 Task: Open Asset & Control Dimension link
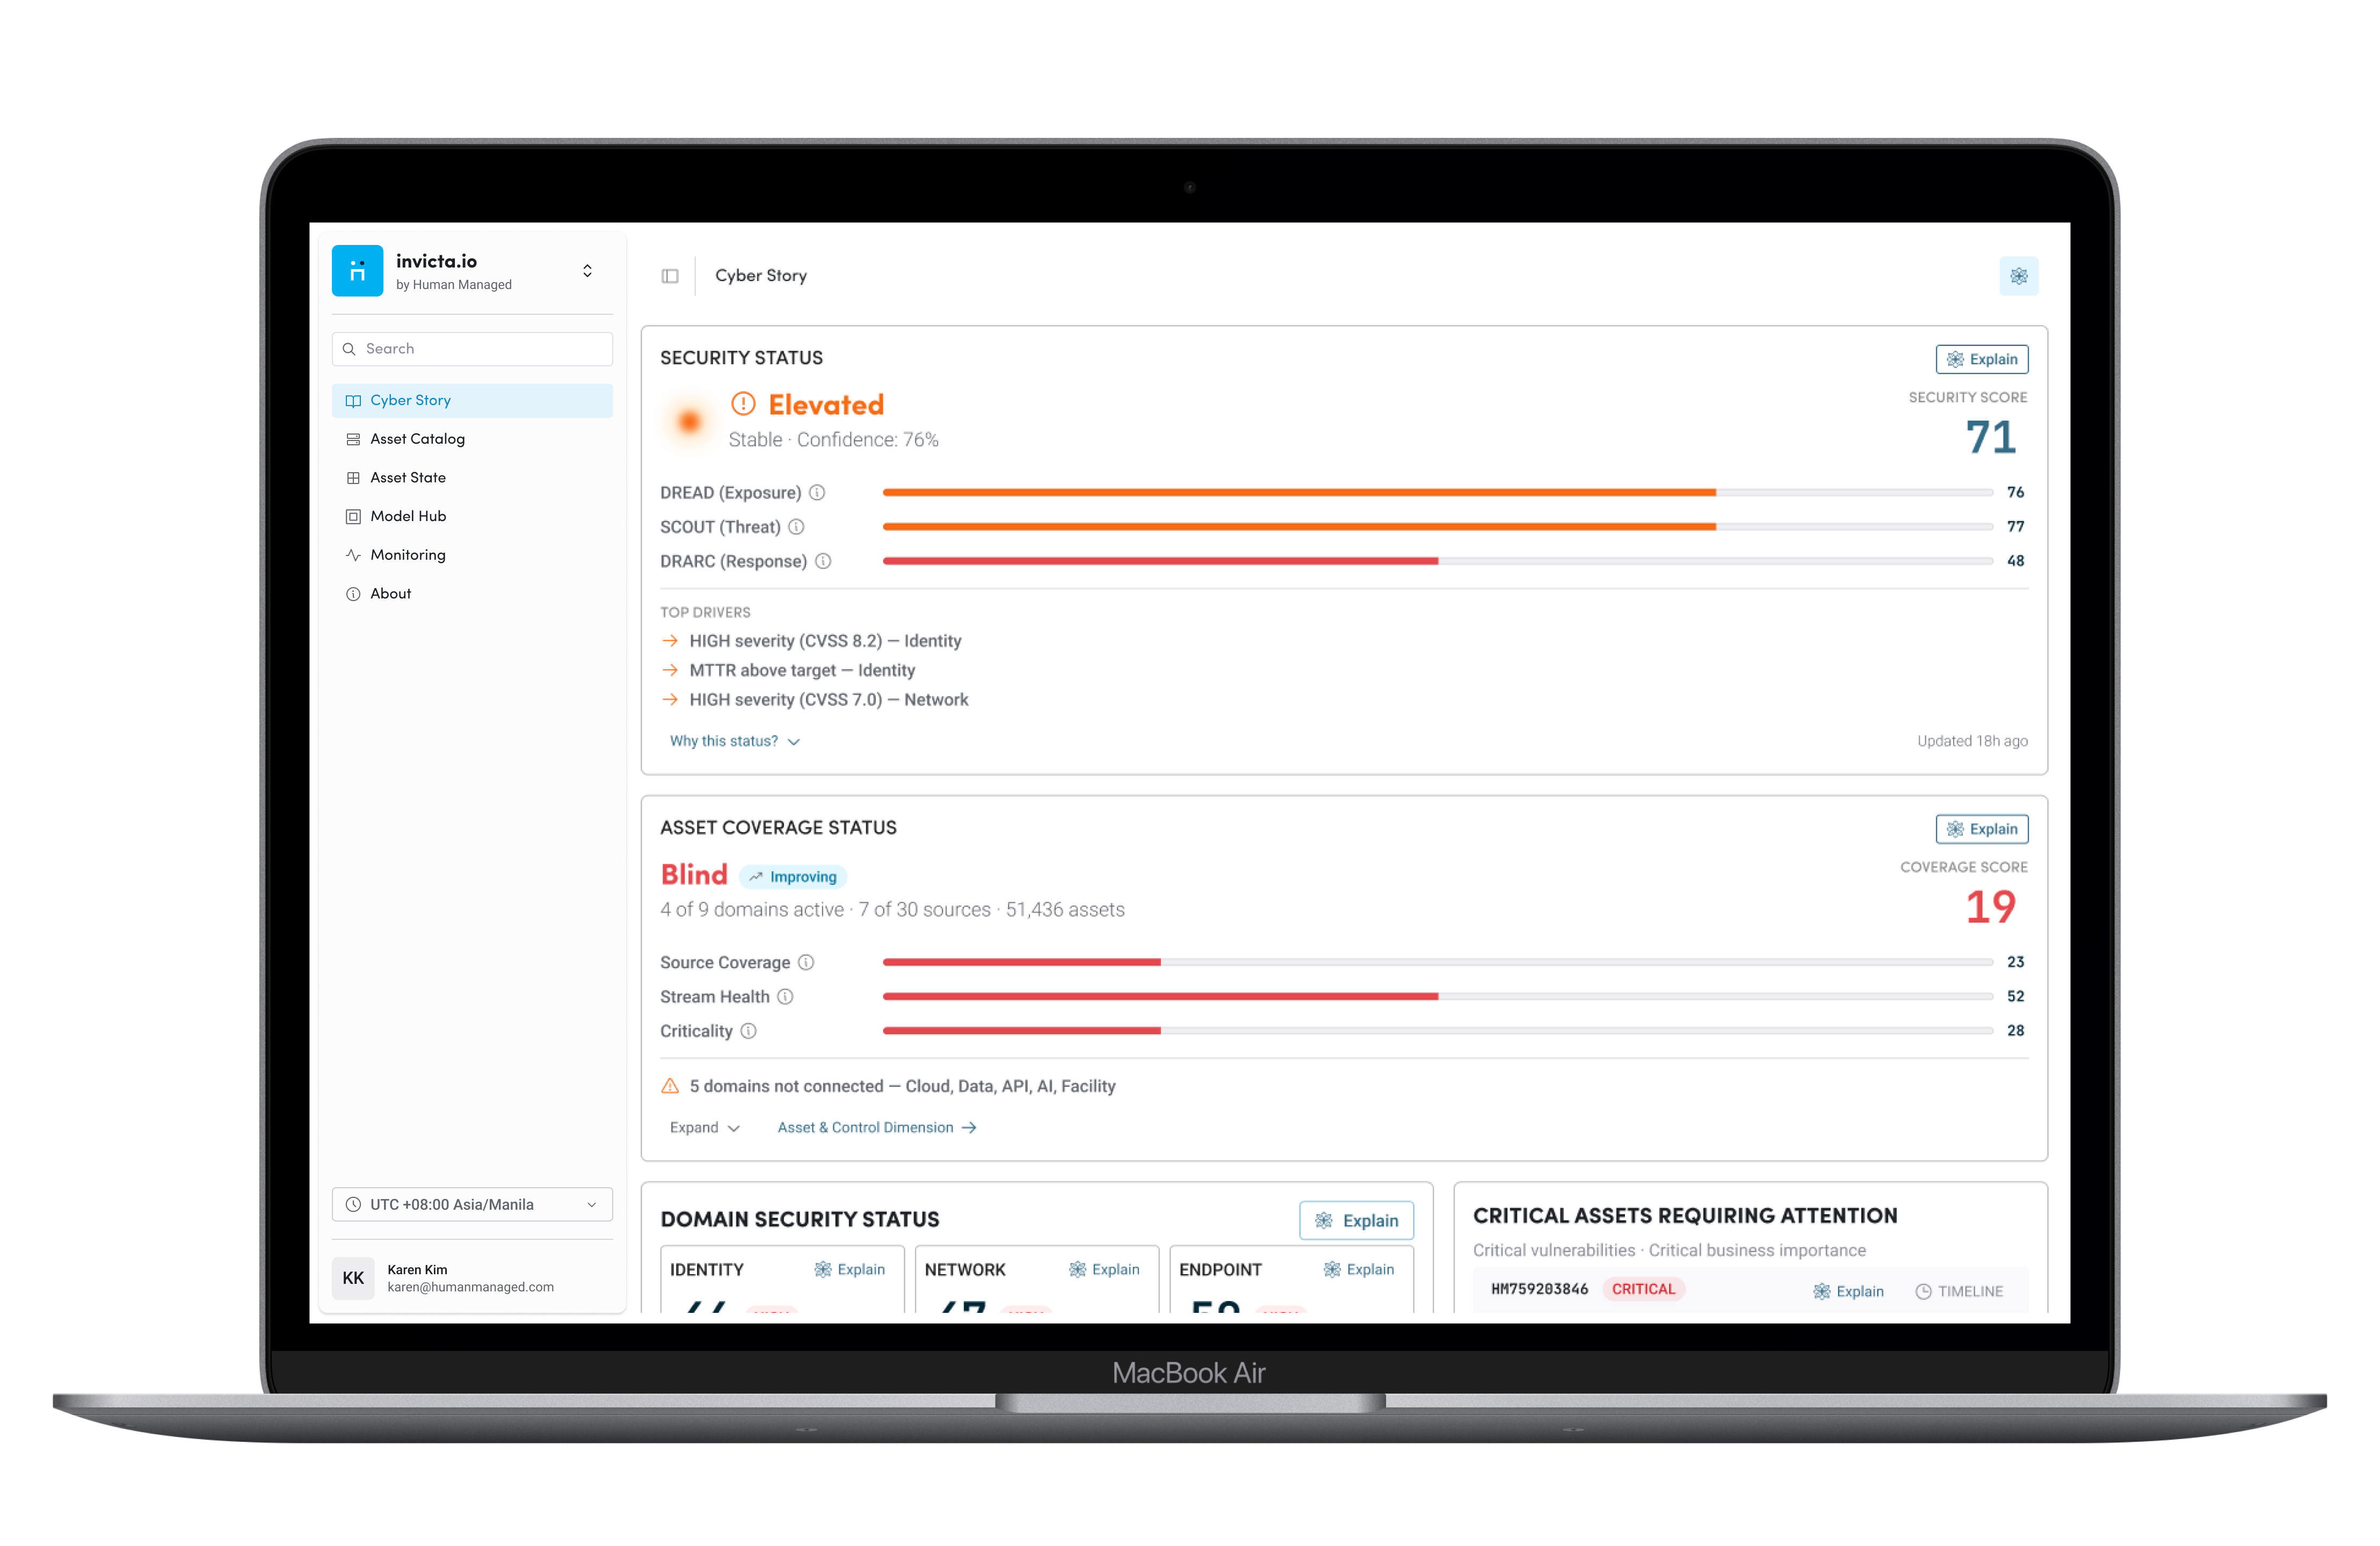click(x=876, y=1128)
